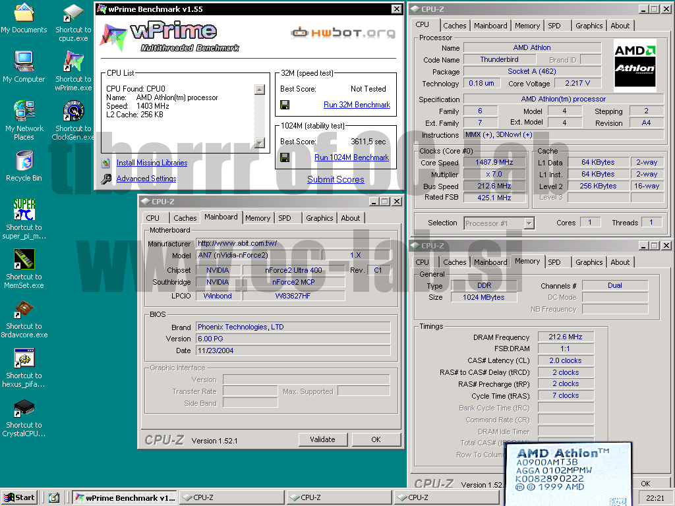The height and width of the screenshot is (506, 675).
Task: Click the Advanced Settings wrench icon
Action: (106, 179)
